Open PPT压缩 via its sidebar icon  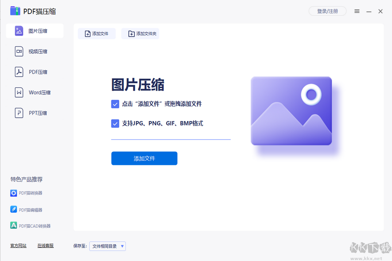coord(19,113)
